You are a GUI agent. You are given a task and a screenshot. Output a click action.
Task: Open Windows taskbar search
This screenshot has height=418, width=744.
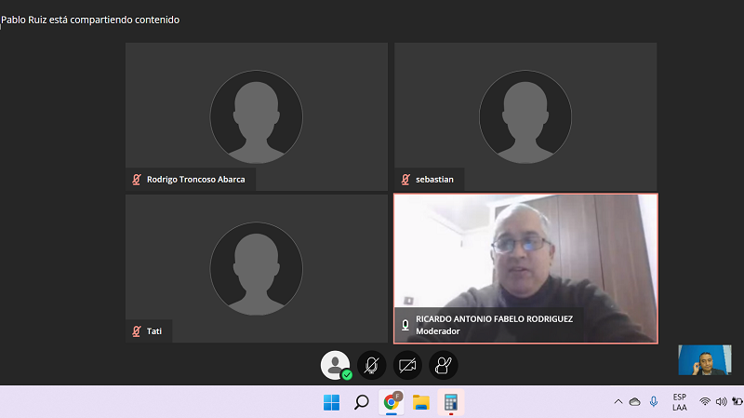[x=362, y=402]
